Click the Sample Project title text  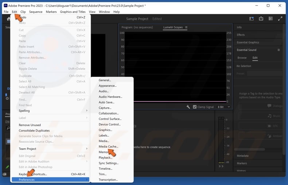click(137, 19)
